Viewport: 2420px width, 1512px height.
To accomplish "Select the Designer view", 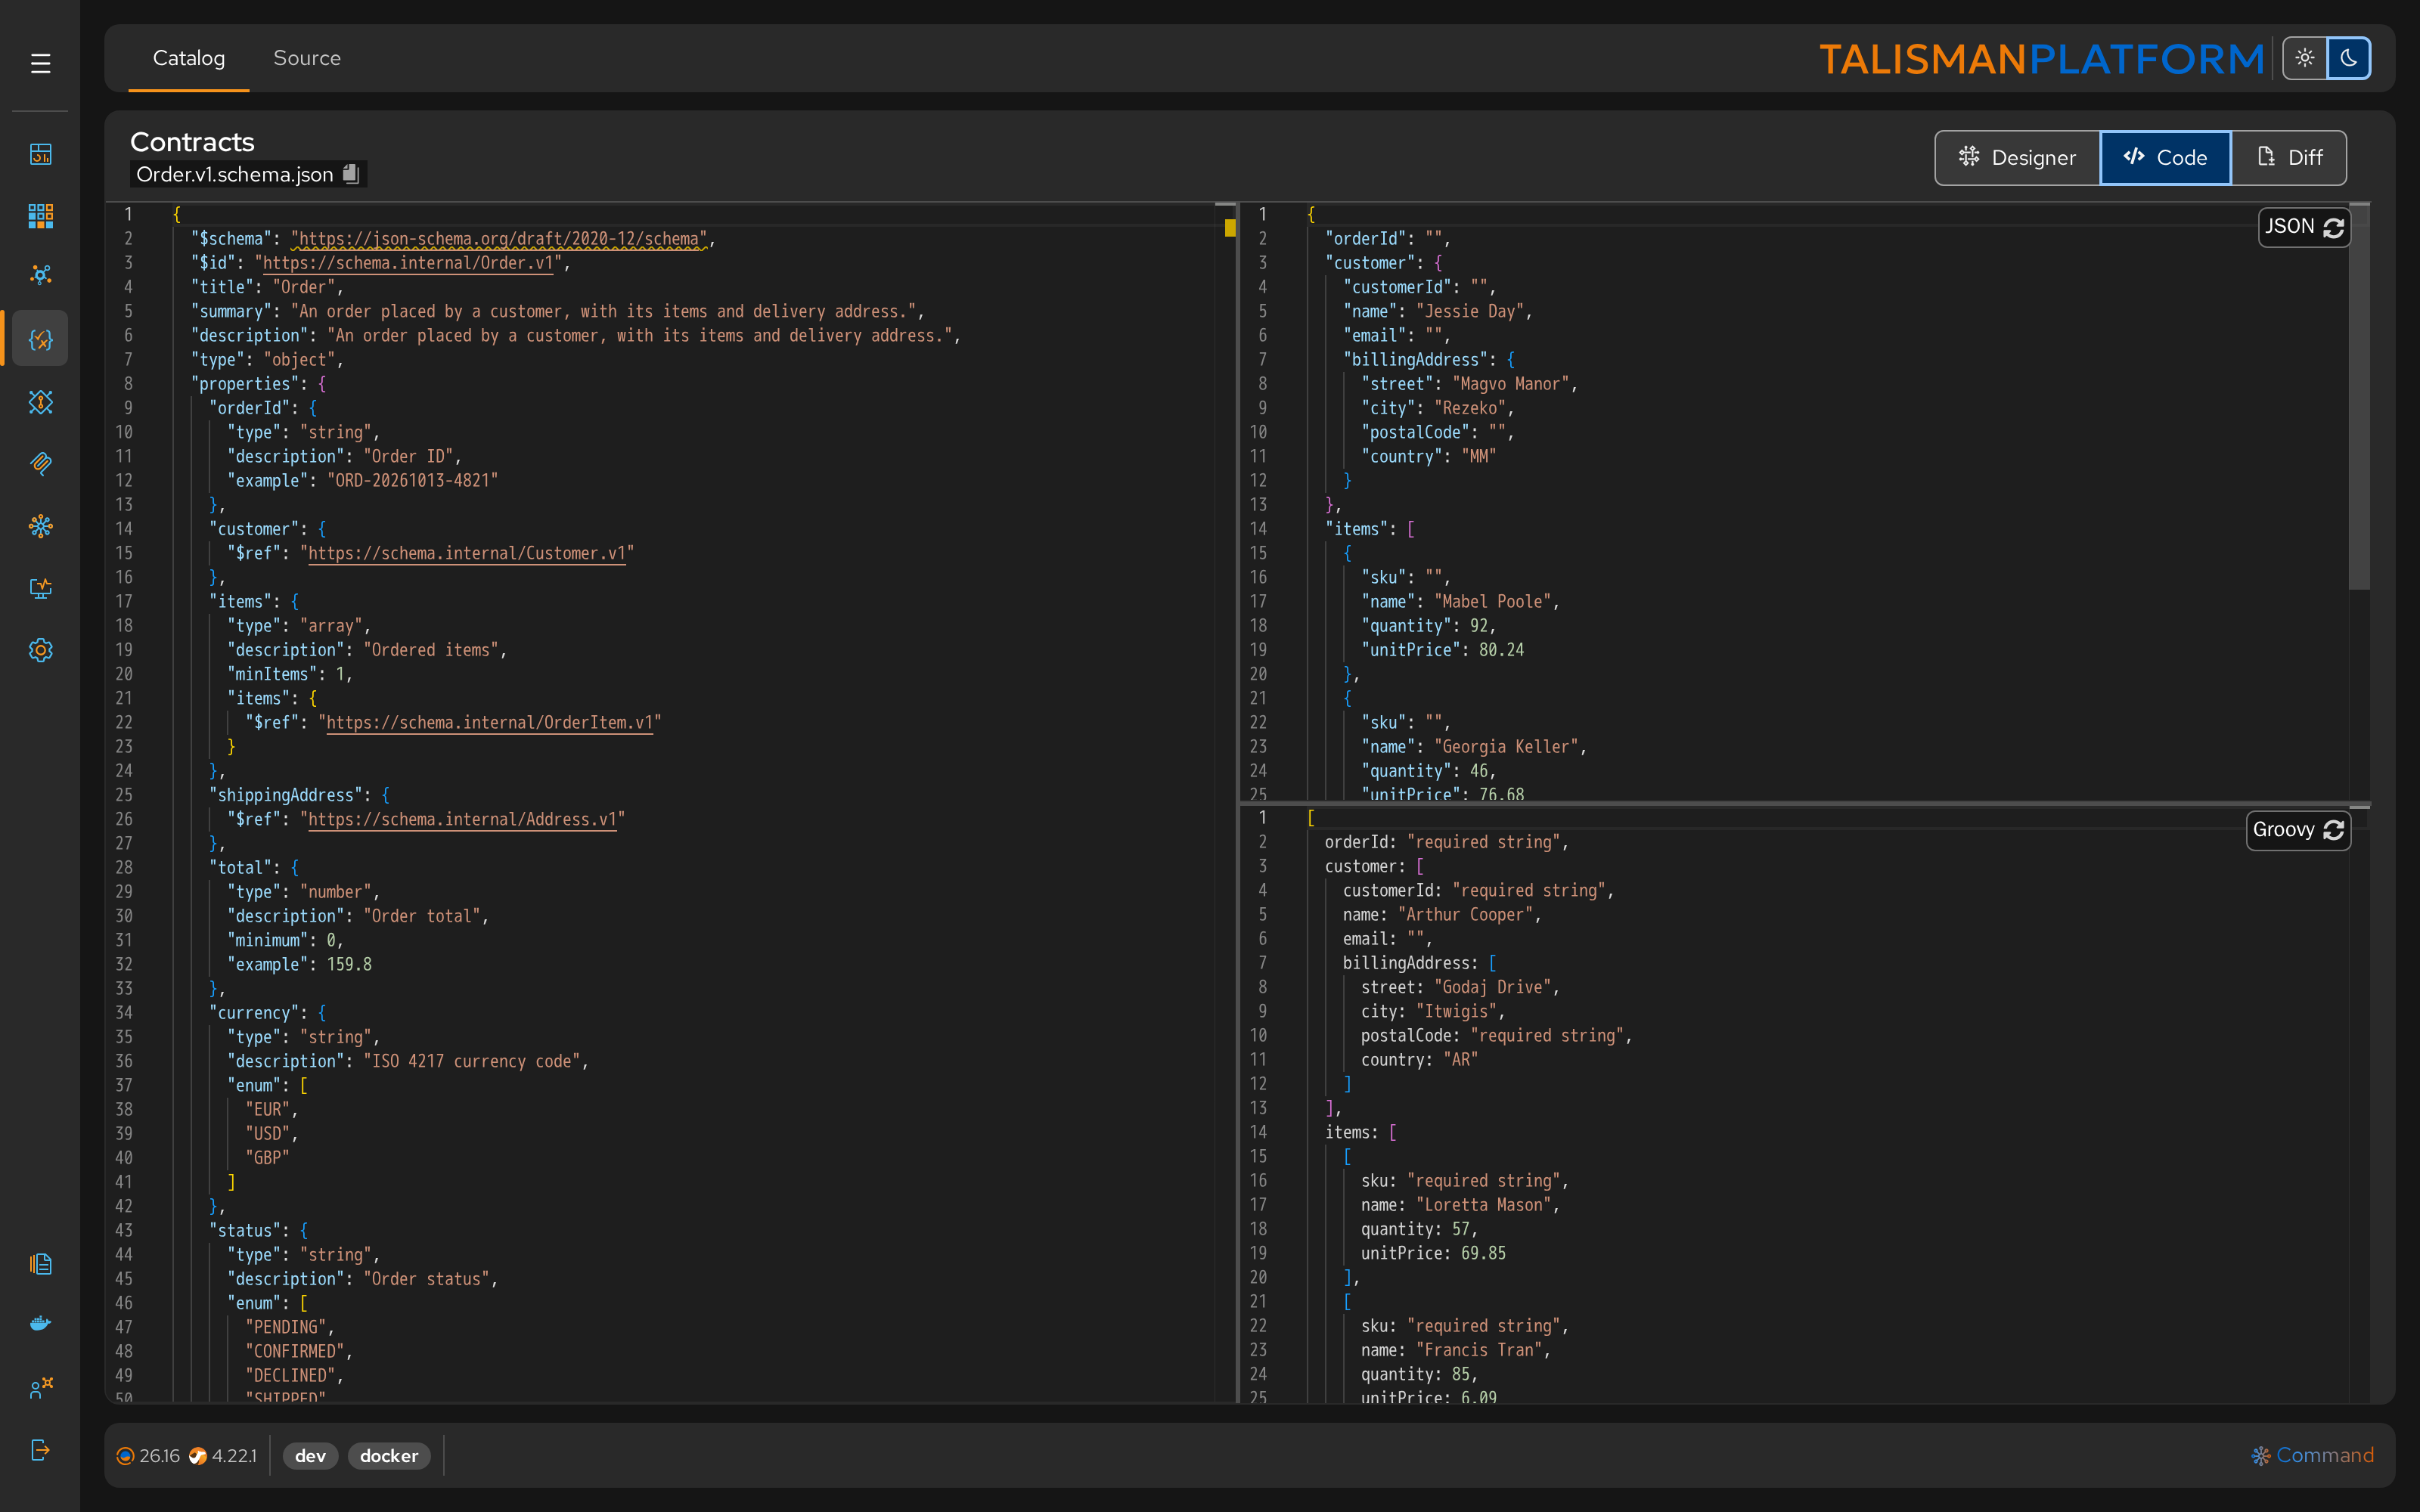I will point(2017,157).
